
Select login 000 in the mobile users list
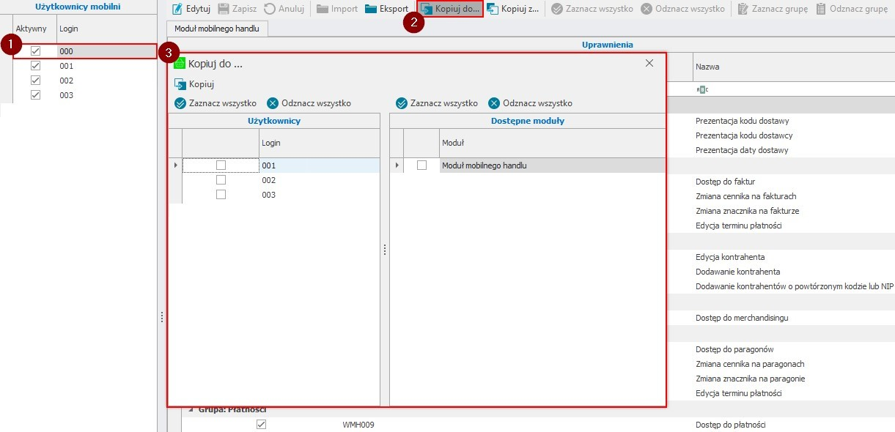coord(107,51)
